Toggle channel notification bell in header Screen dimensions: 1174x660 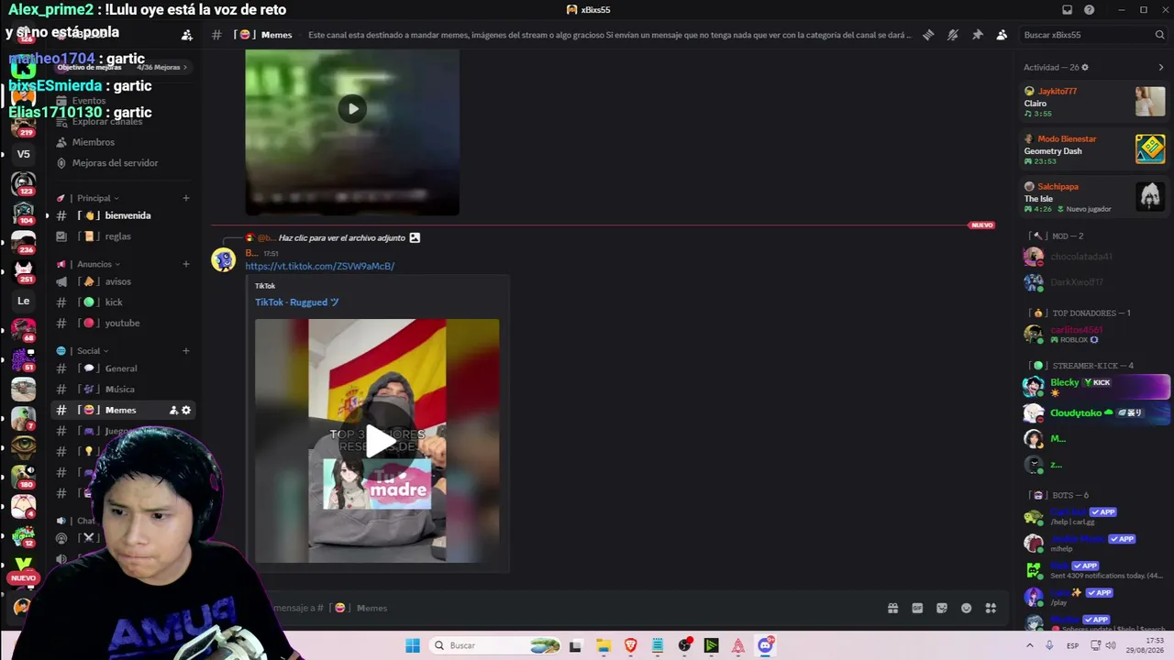coord(953,35)
